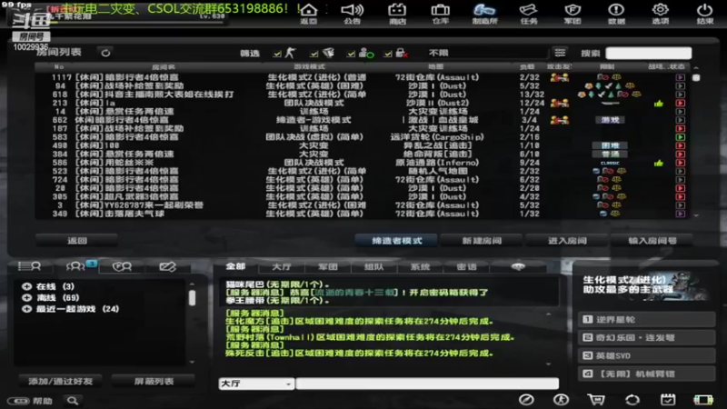Click room list scroll-down arrow
Screen dimensions: 727x409
pyautogui.click(x=696, y=215)
